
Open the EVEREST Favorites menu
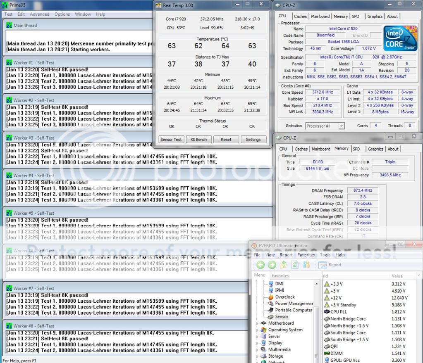(306, 255)
